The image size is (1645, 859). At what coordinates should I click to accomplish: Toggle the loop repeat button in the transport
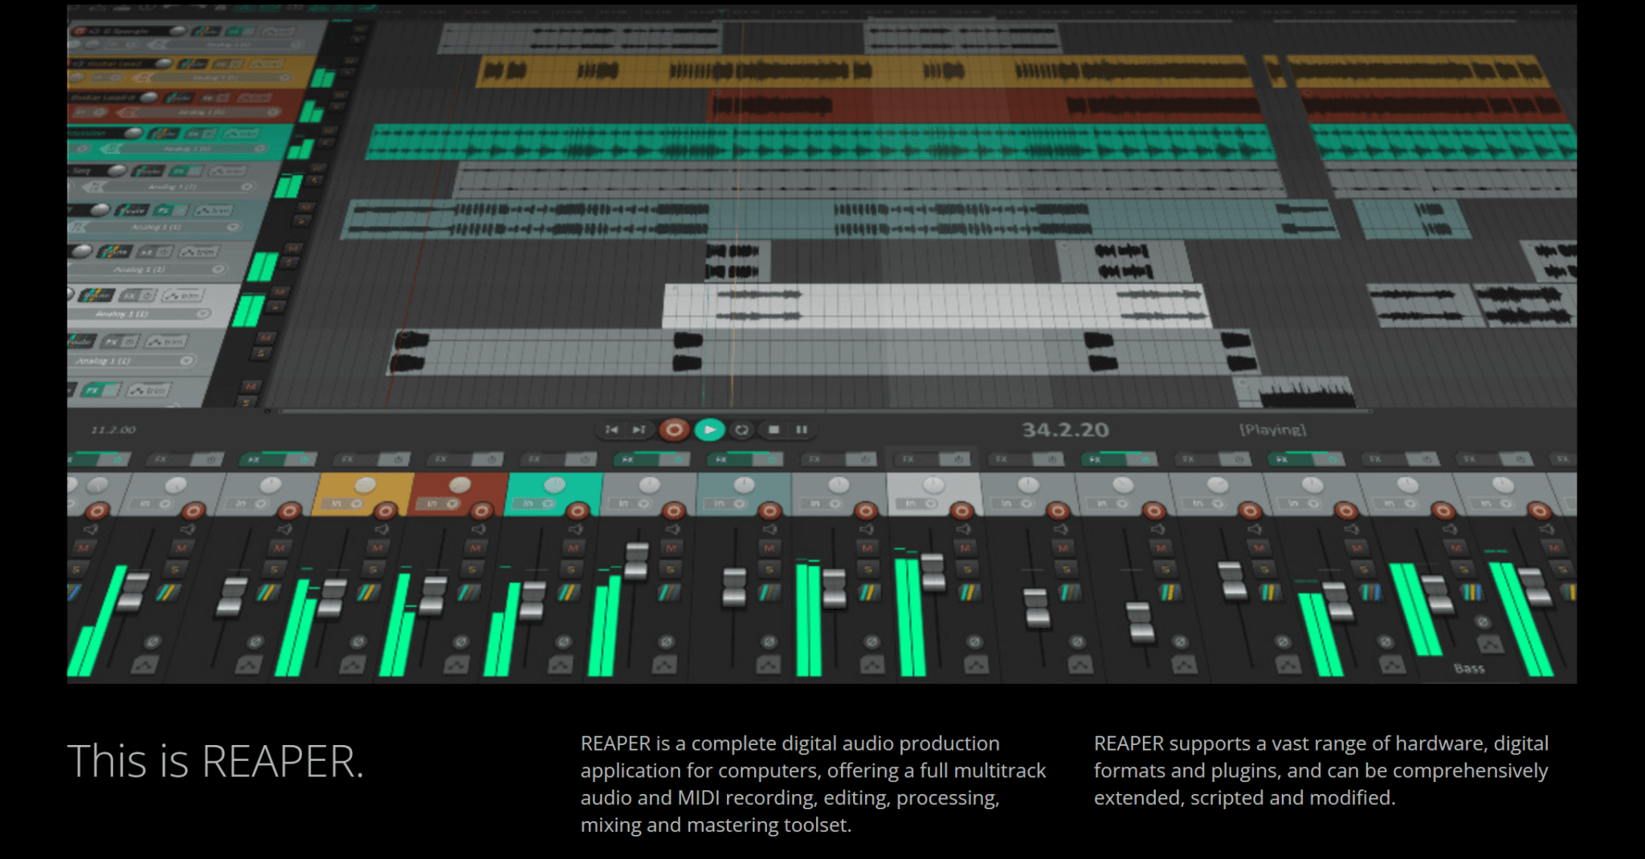742,429
